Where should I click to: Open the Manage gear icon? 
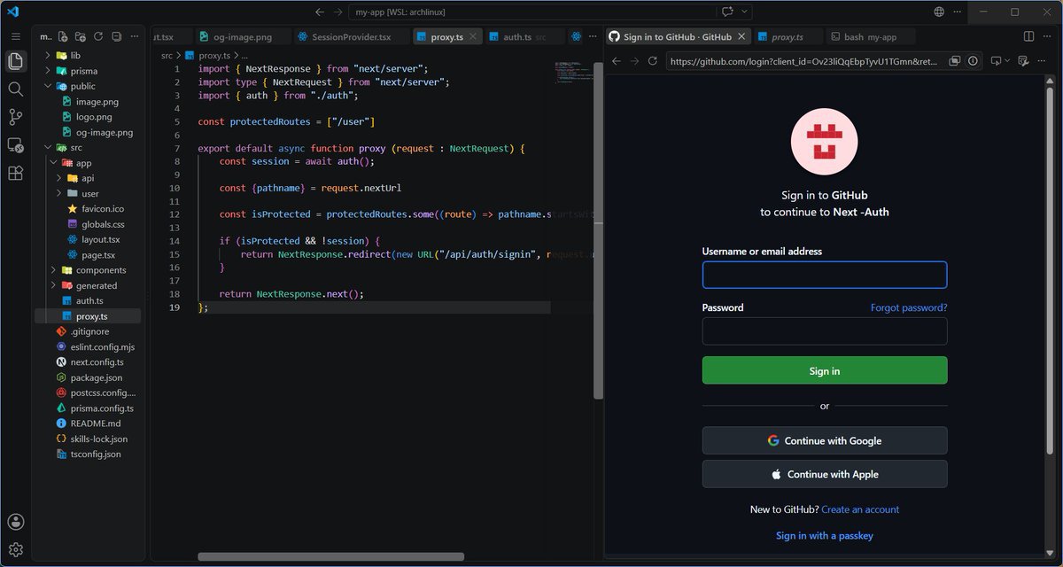tap(15, 550)
